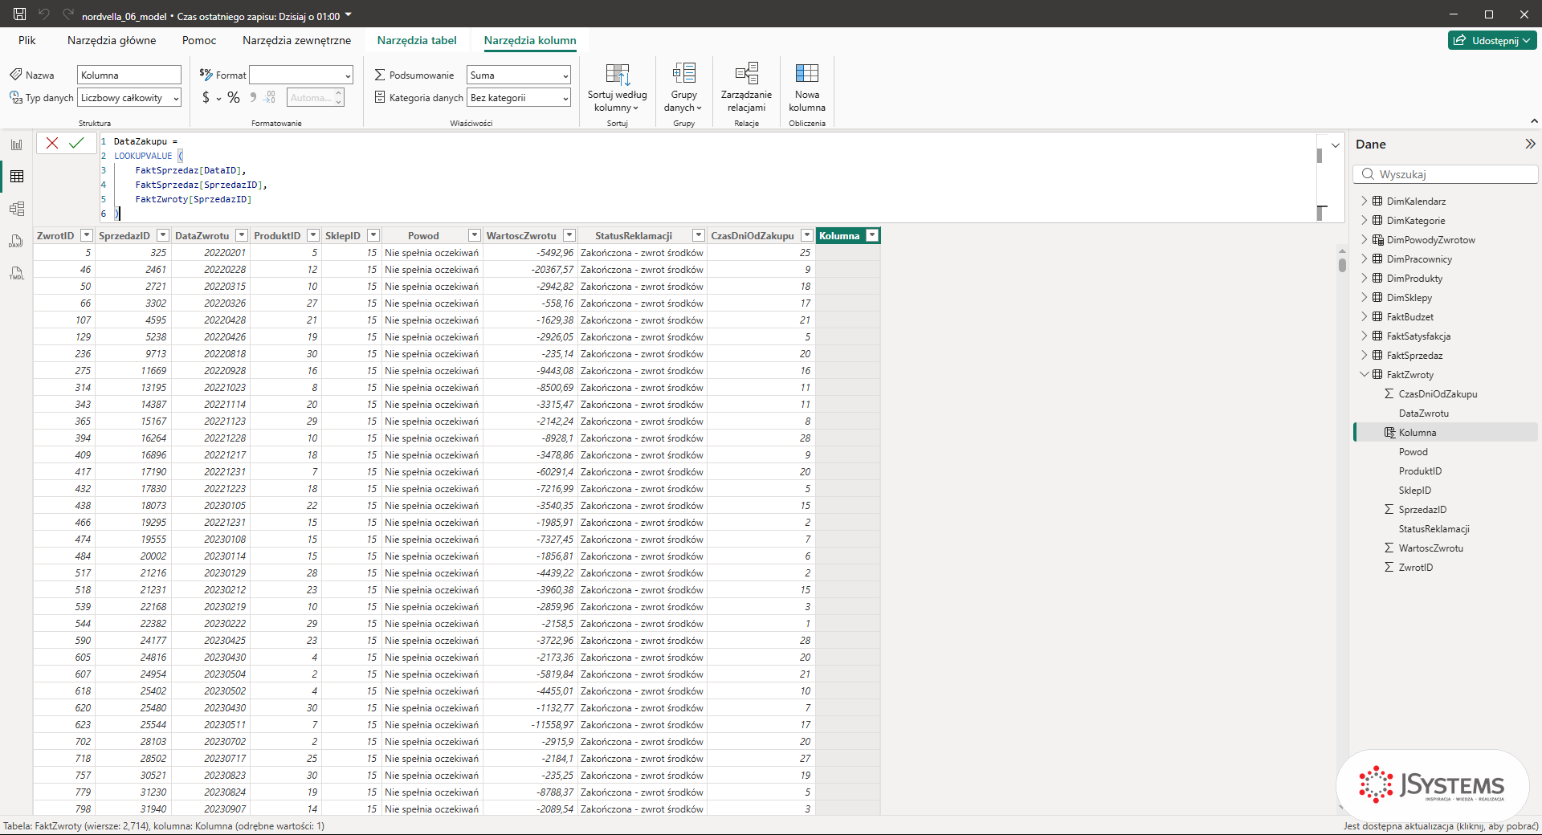
Task: Expand the FaktSprzedaz table
Action: pos(1364,355)
